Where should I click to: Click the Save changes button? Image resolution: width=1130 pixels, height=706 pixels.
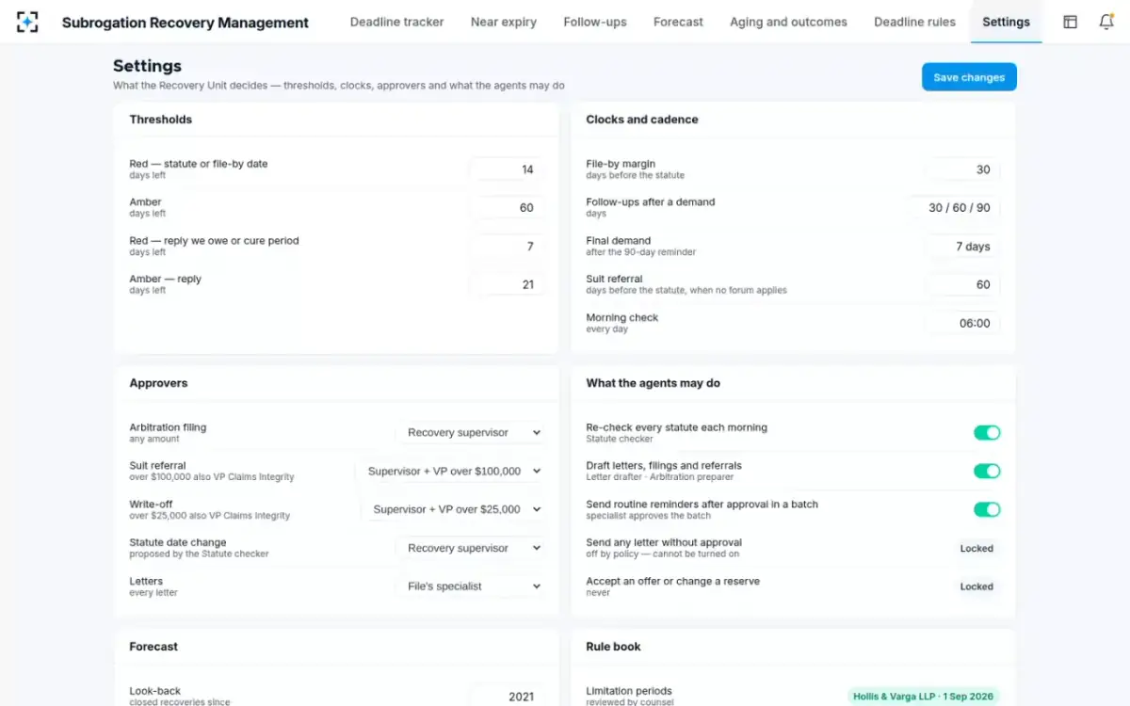pos(969,77)
